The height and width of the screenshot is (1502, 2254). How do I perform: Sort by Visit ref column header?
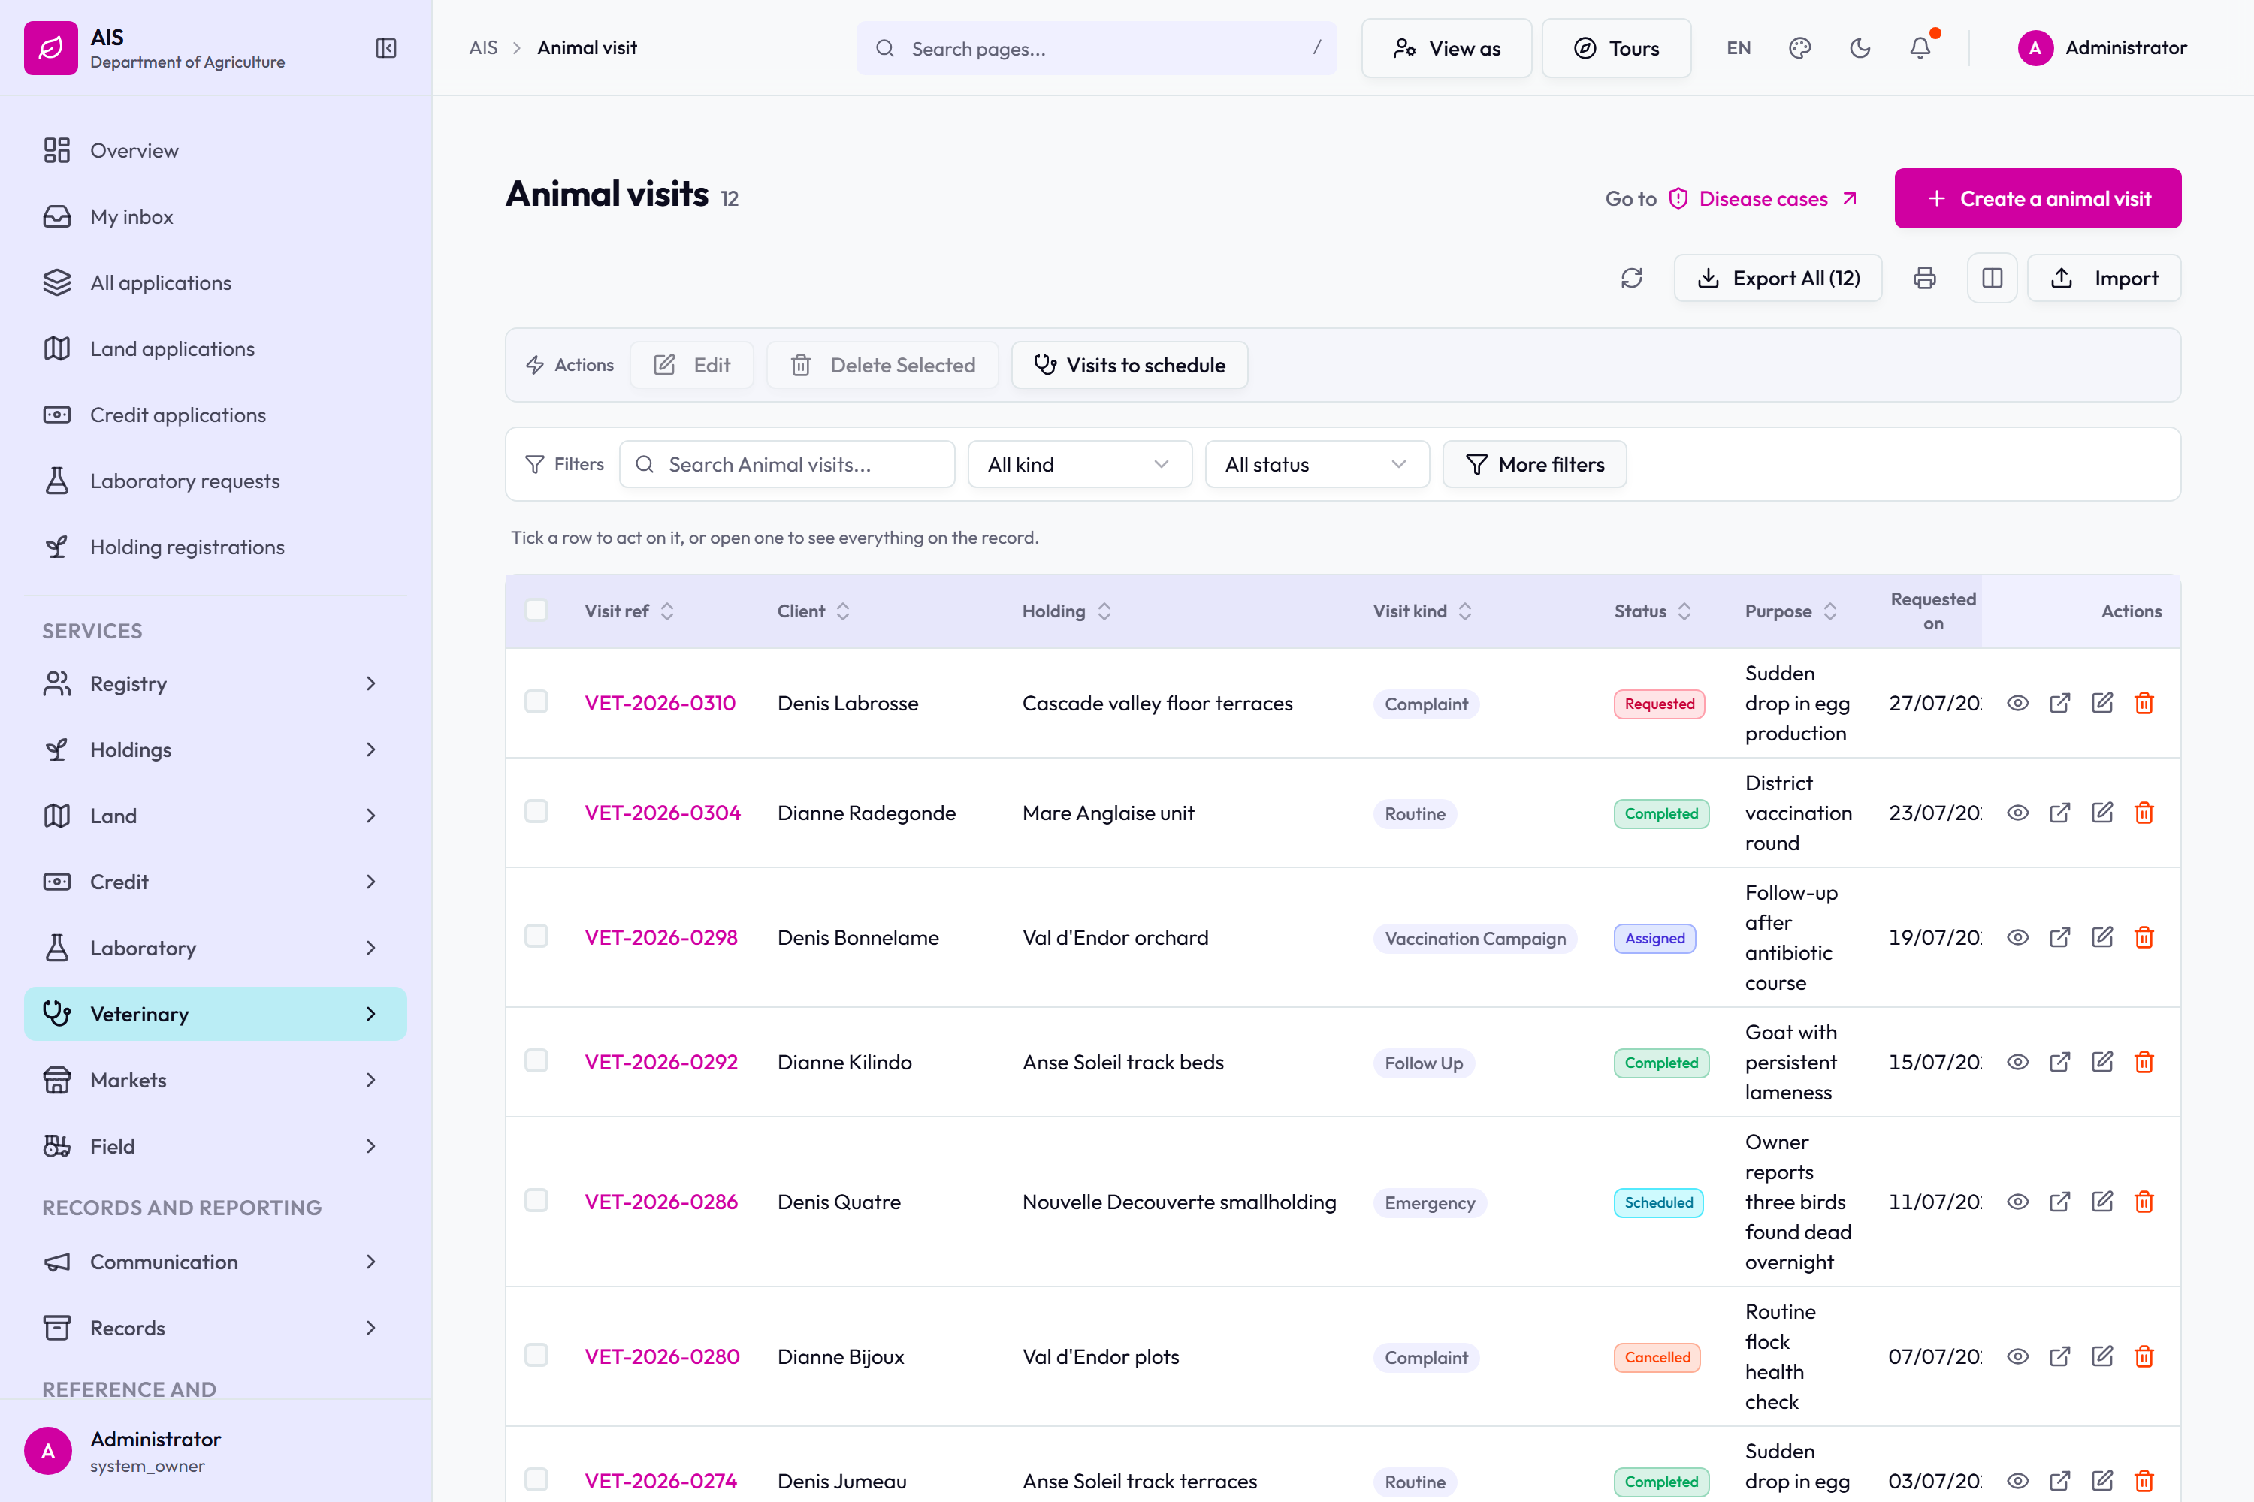[x=629, y=611]
